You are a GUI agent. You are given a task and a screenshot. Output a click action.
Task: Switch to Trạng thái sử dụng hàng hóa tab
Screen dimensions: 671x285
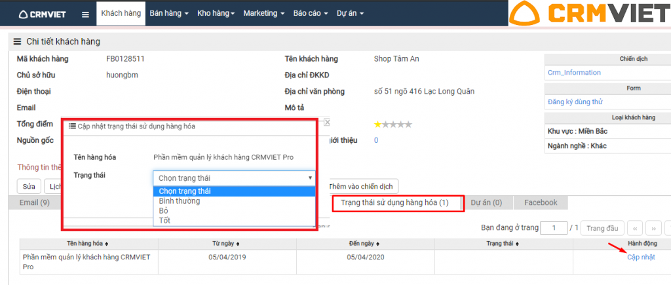click(394, 202)
